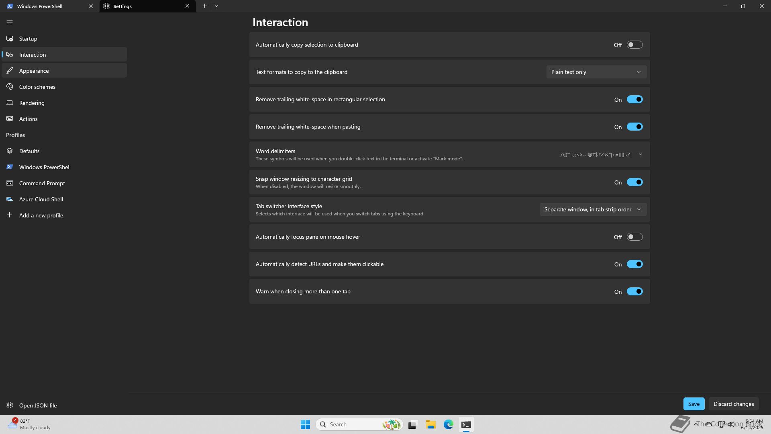Click Discard changes button

733,404
